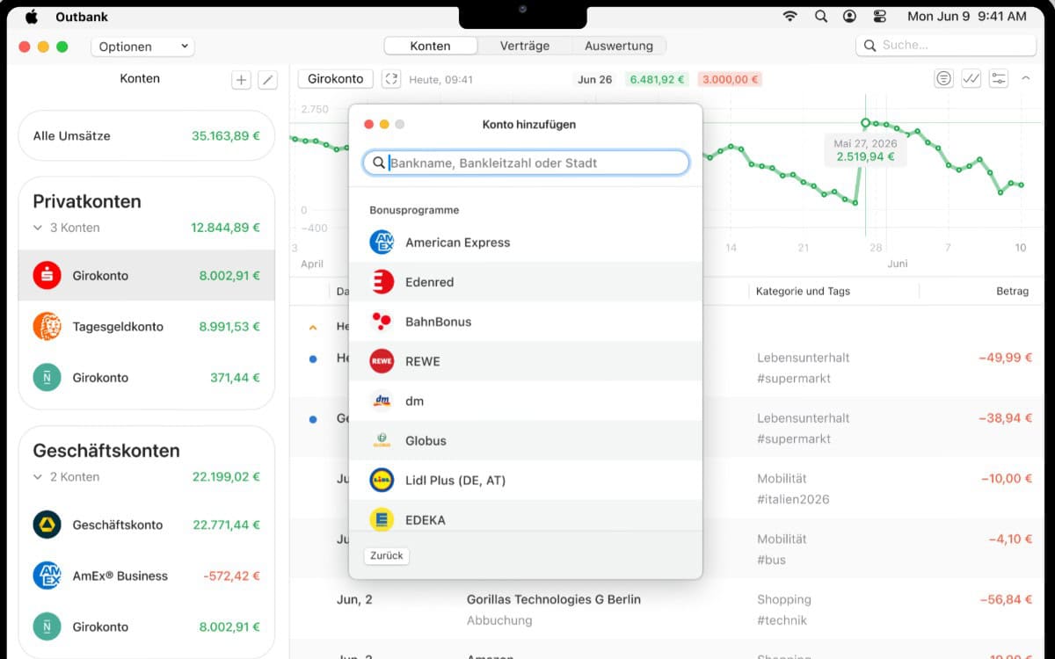Open the Outbank app menu
Screen dimensions: 1055x659
click(81, 17)
